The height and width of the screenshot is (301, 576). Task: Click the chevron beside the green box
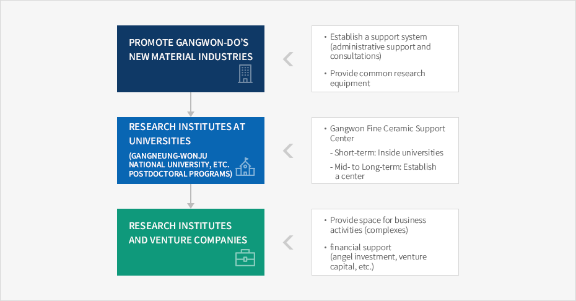coord(289,243)
